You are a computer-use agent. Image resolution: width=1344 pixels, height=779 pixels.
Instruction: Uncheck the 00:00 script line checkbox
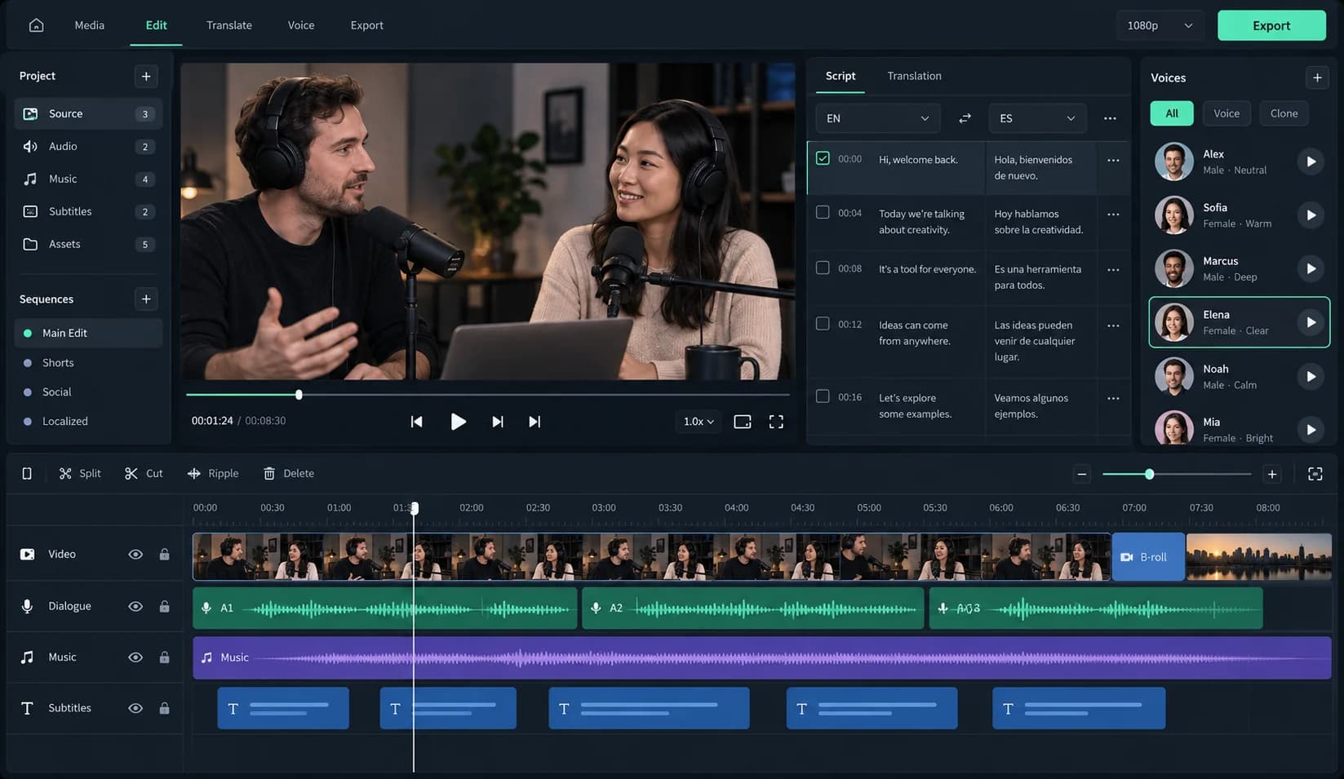823,158
